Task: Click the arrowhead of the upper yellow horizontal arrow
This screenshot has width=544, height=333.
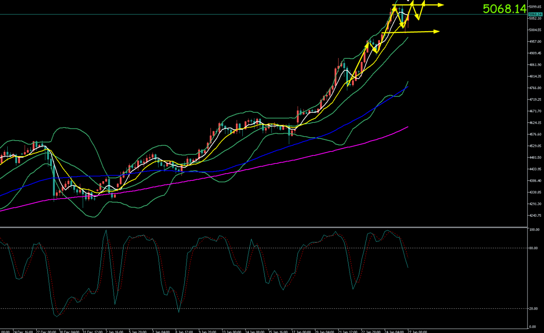Action: (x=440, y=5)
